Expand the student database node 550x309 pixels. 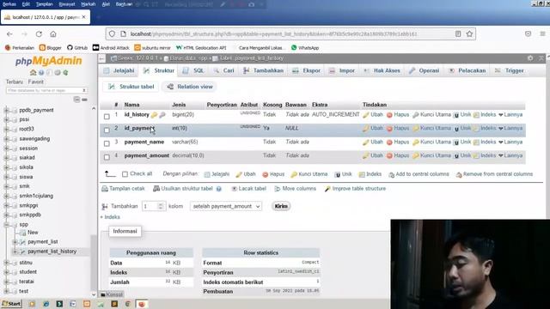point(6,272)
